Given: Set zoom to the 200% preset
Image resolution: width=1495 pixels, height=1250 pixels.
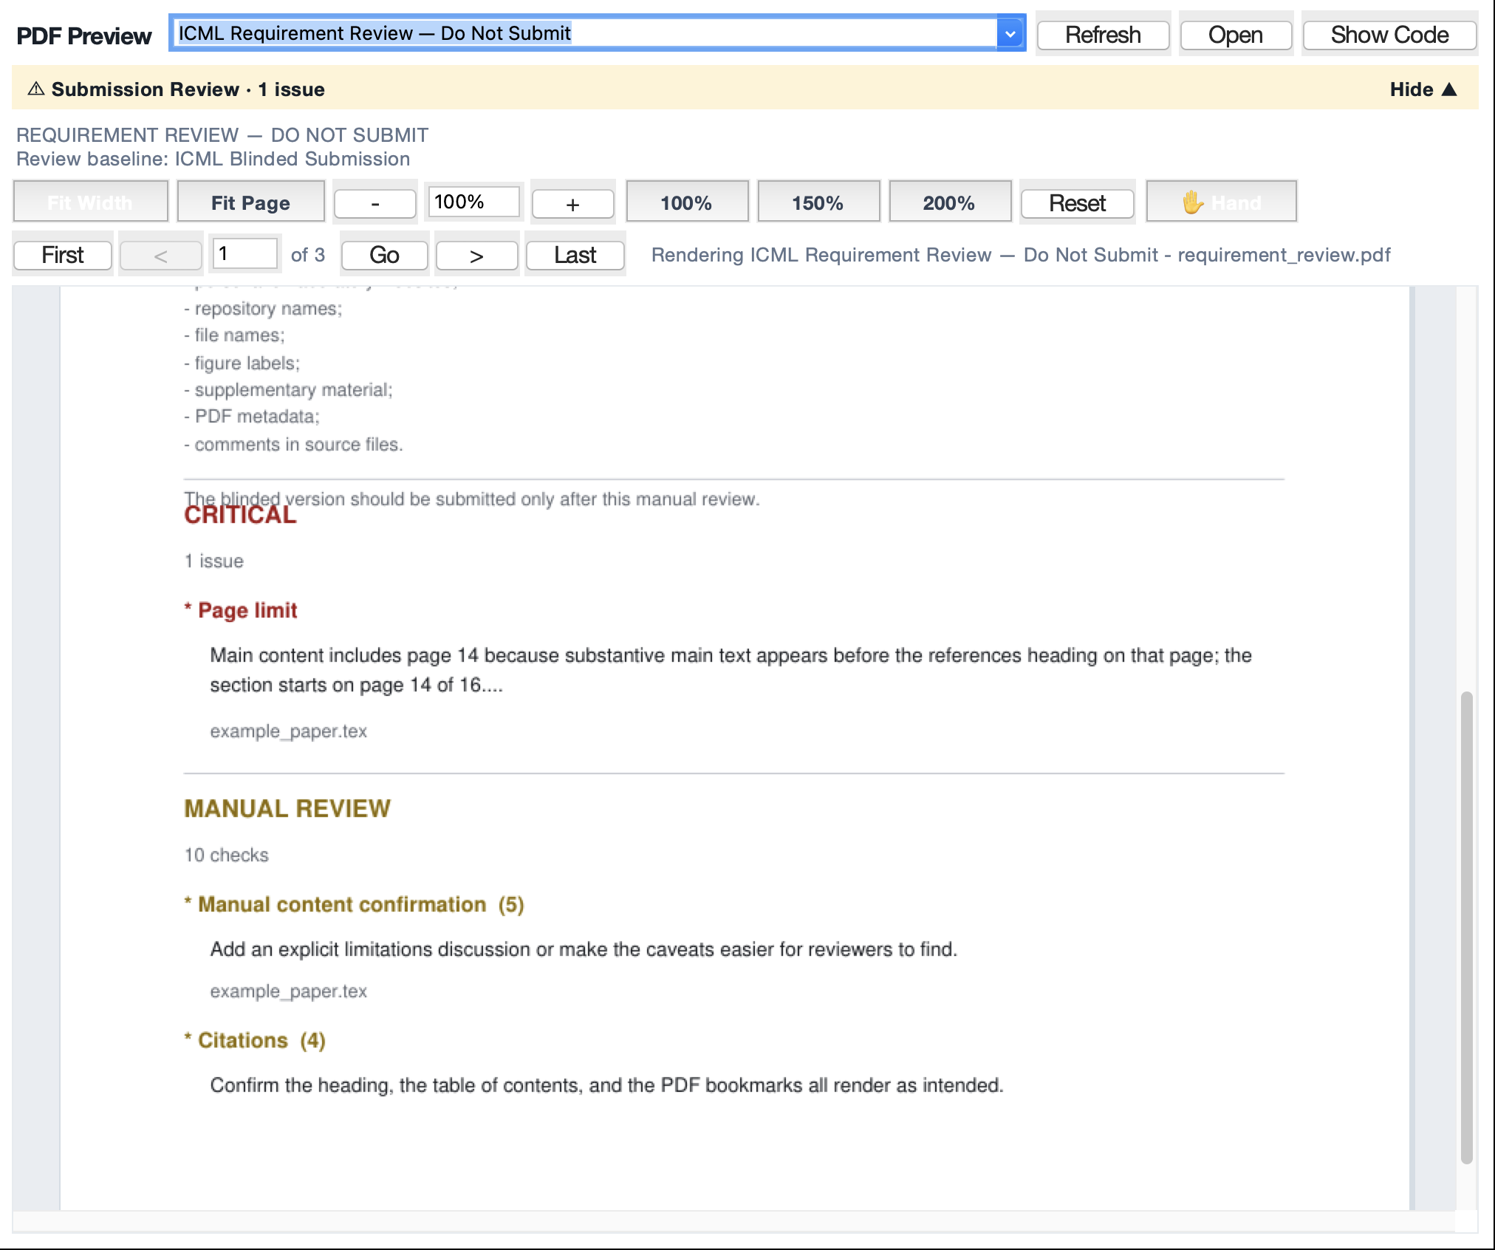Looking at the screenshot, I should [949, 202].
